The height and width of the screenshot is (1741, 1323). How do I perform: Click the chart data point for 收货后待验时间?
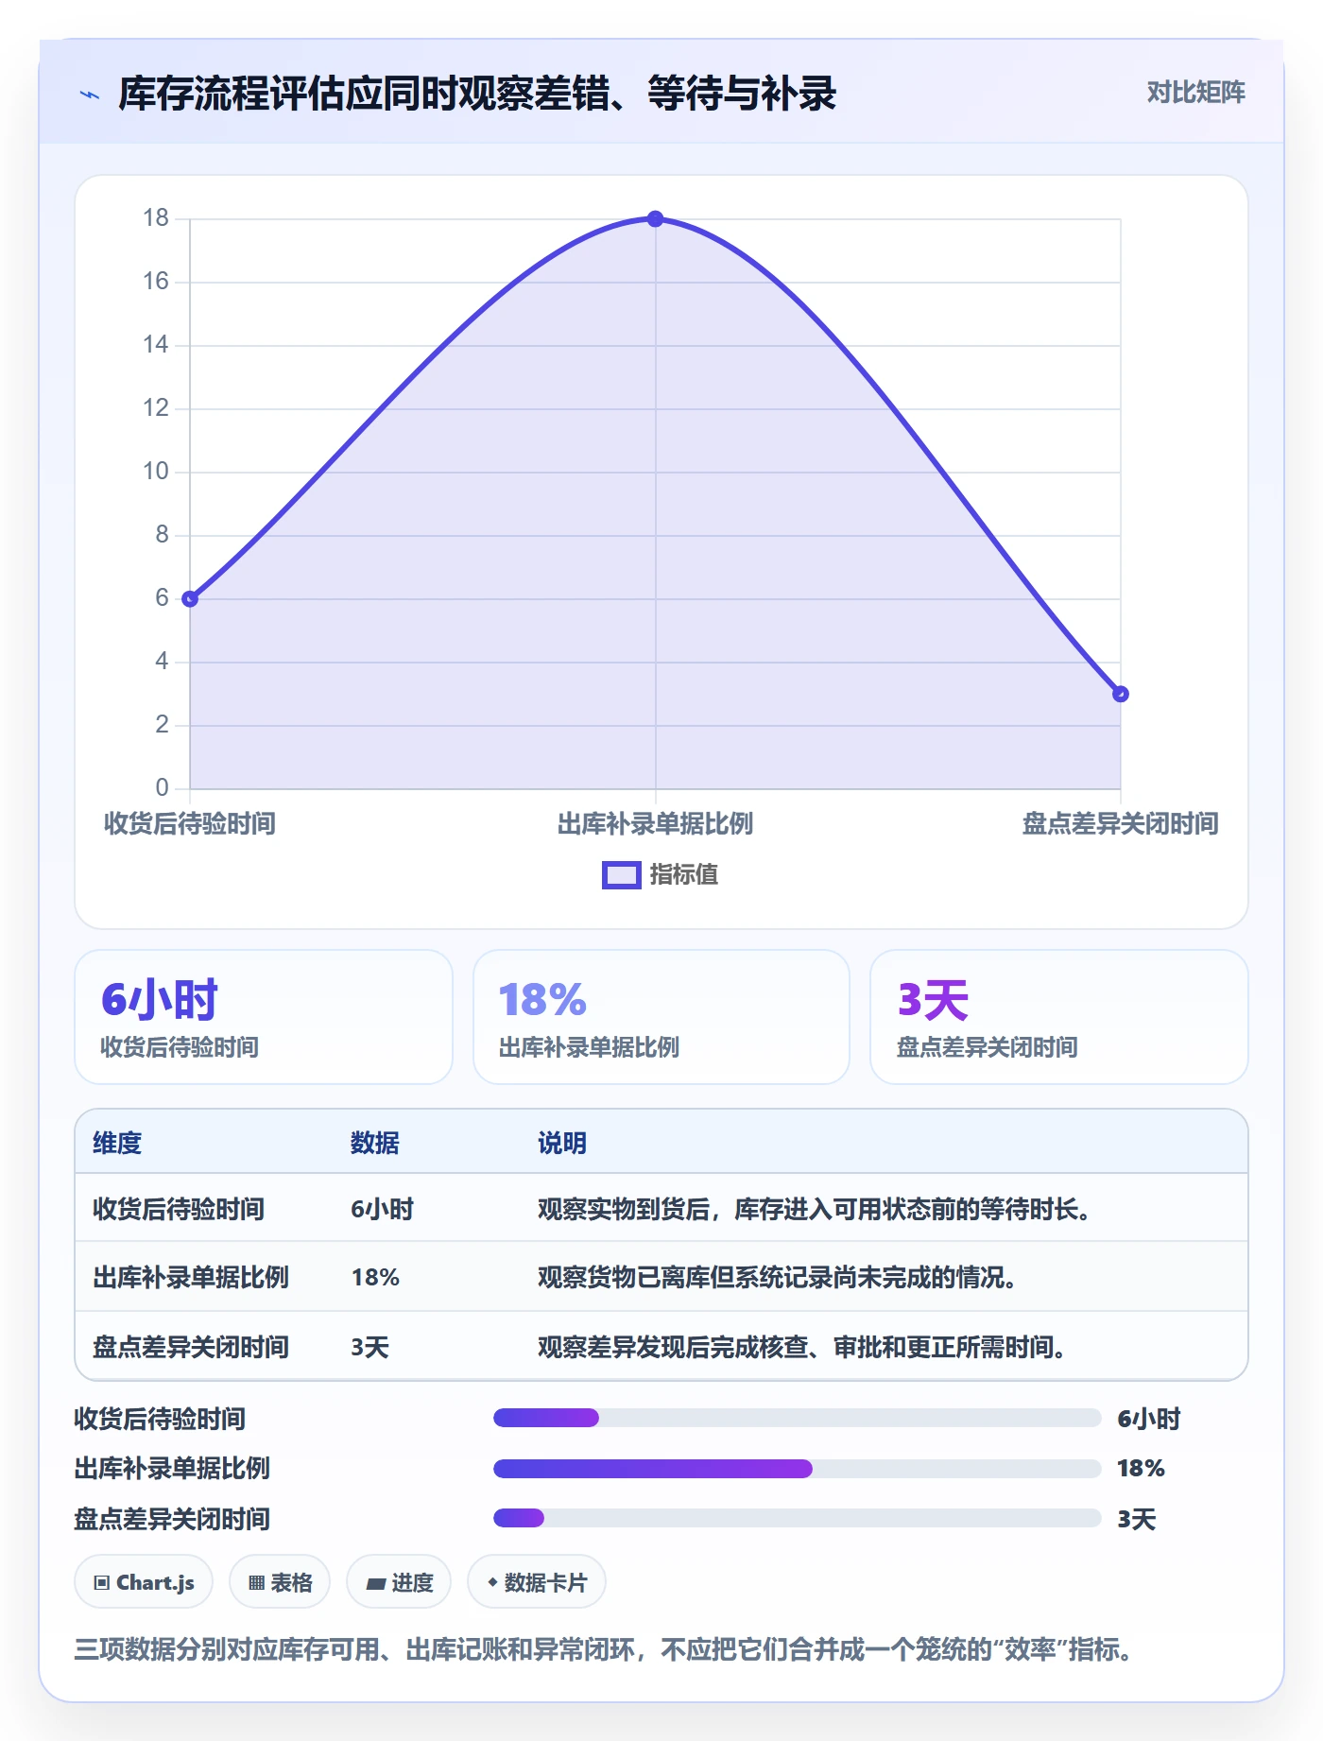(x=190, y=599)
